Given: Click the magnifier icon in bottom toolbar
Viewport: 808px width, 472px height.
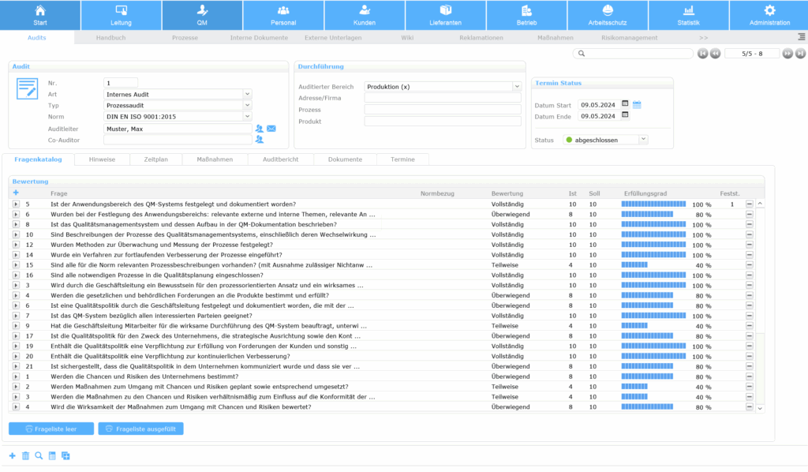Looking at the screenshot, I should coord(39,455).
